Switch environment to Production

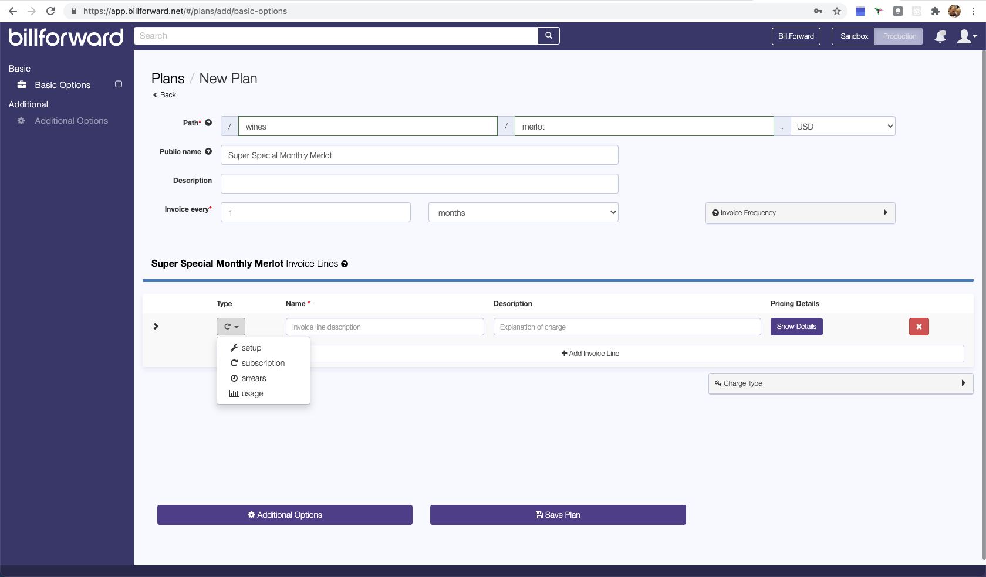click(x=899, y=36)
